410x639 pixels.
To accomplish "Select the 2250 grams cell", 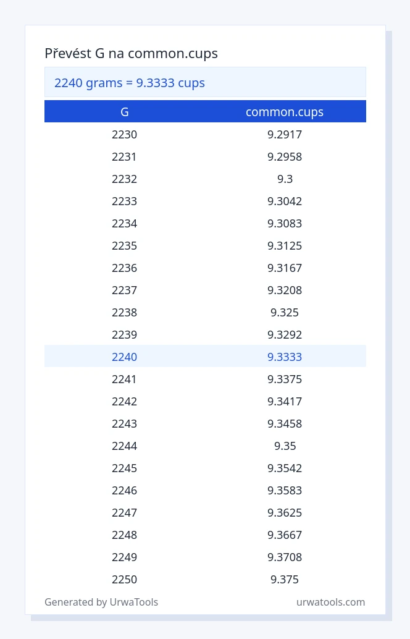I will pyautogui.click(x=125, y=579).
